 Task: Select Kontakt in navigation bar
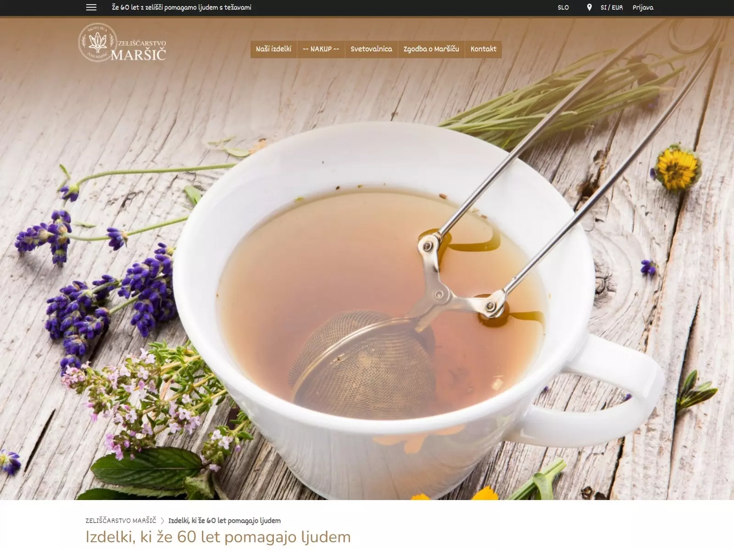pos(483,49)
